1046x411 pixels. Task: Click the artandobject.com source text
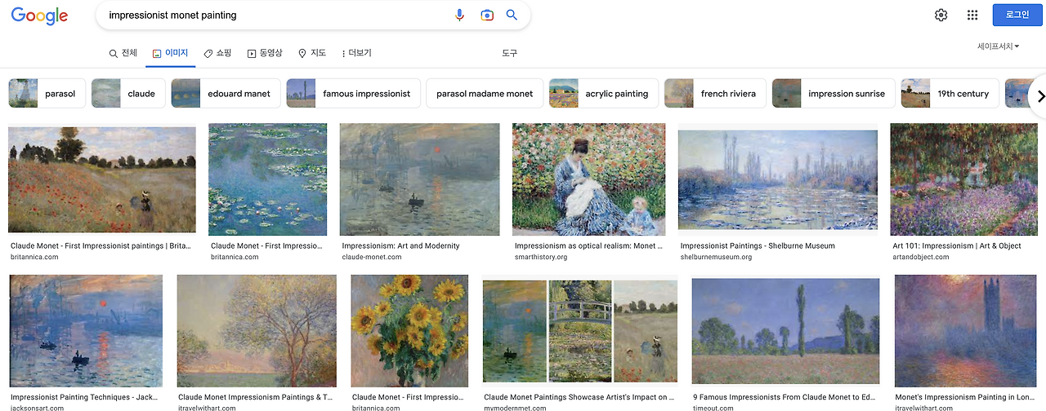point(921,257)
